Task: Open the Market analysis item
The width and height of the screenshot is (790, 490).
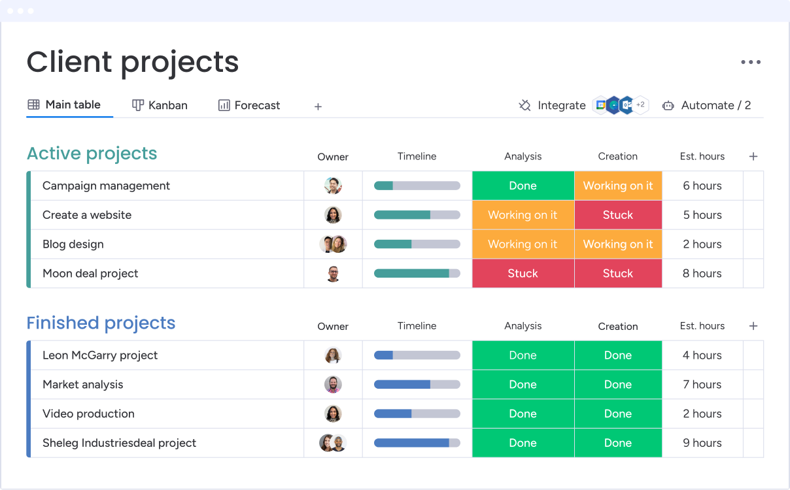Action: 83,384
